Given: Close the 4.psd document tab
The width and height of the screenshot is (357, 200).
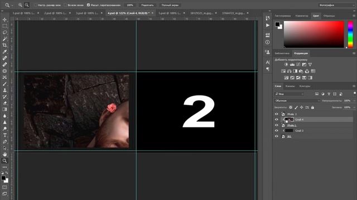Looking at the screenshot, I should tap(152, 13).
